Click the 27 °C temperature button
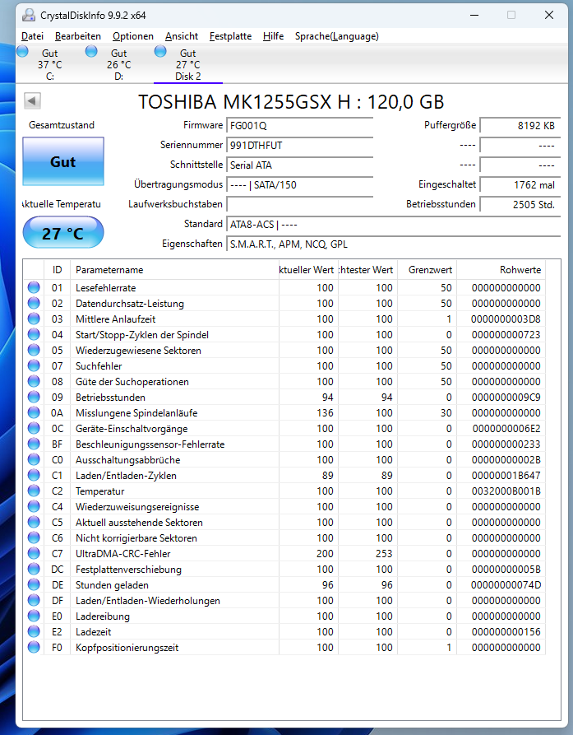This screenshot has width=573, height=735. (x=63, y=232)
